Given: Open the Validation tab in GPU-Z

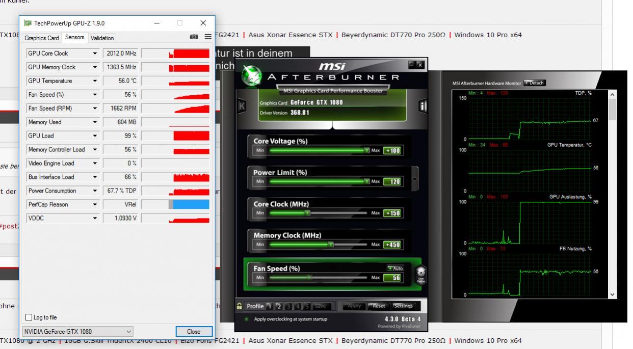Looking at the screenshot, I should click(102, 38).
